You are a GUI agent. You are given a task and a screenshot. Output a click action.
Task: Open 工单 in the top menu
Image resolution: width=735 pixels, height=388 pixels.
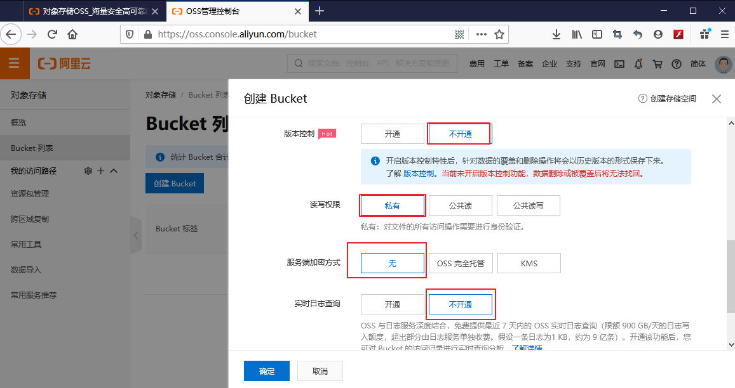tap(501, 64)
